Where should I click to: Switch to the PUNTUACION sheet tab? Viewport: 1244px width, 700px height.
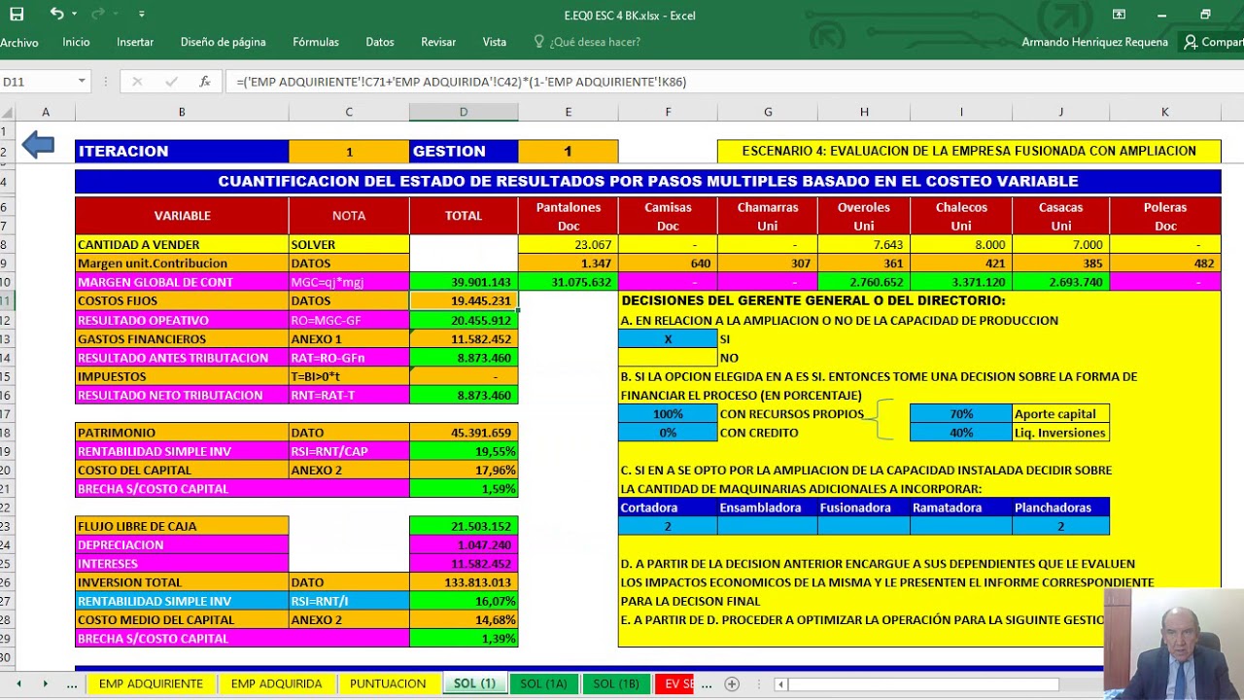coord(388,683)
